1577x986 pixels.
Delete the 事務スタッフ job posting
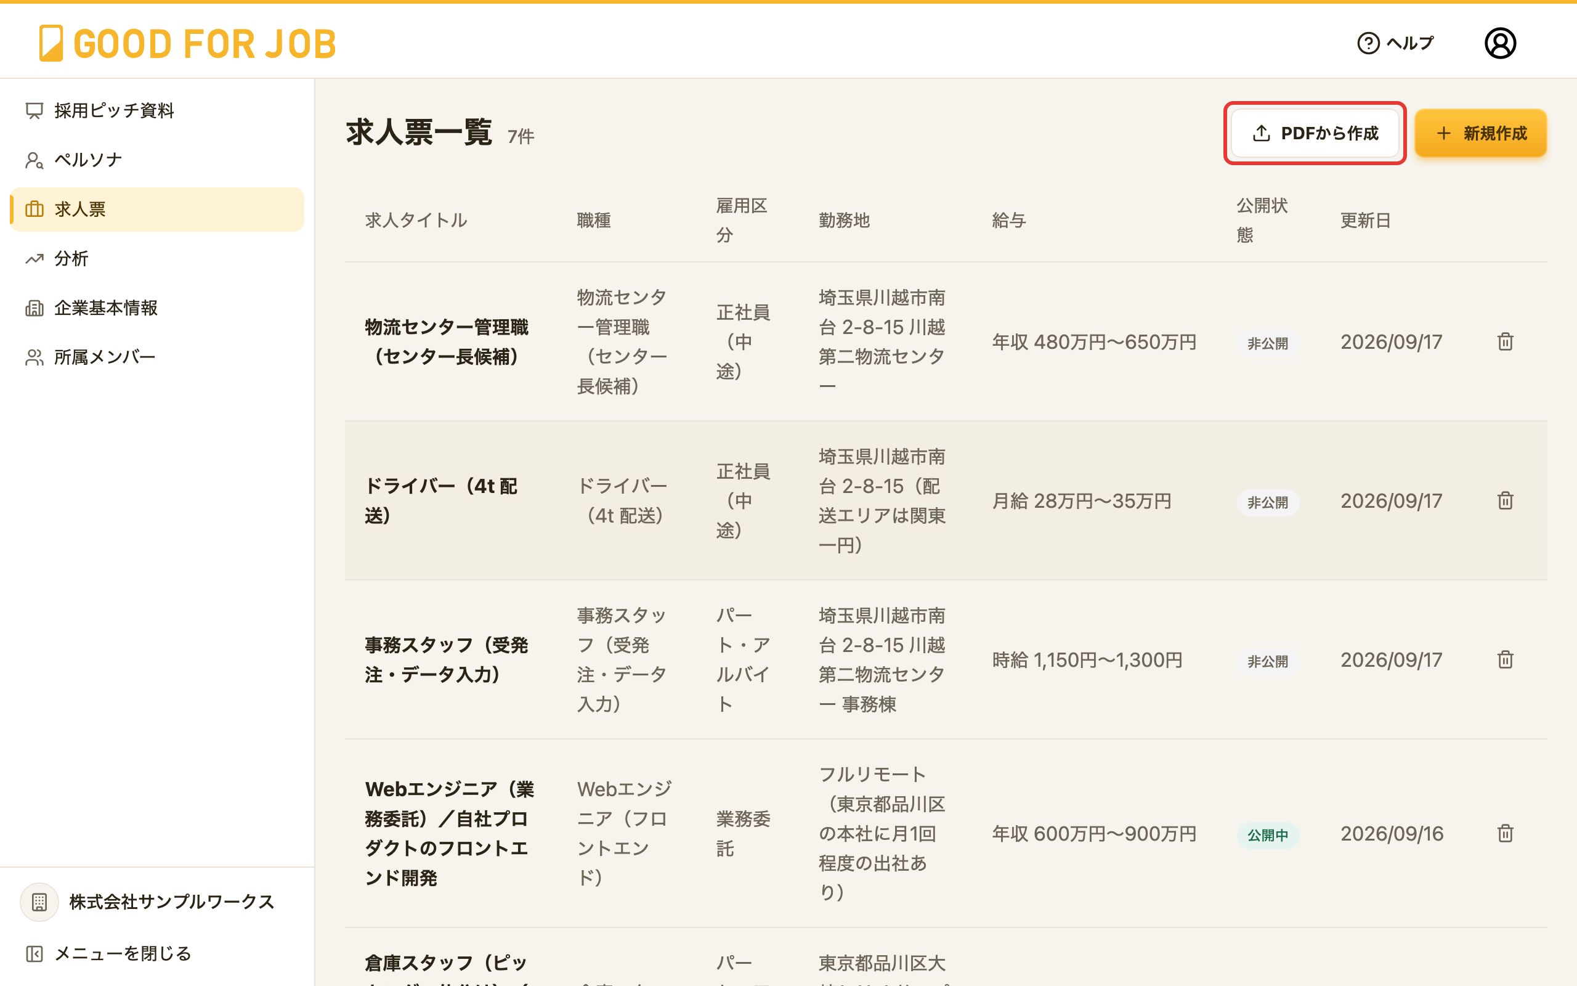(1506, 660)
